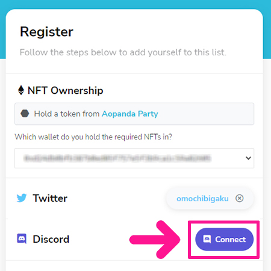The image size is (271, 271).
Task: Click the 'Follow the steps below' instruction text
Action: pyautogui.click(x=123, y=52)
